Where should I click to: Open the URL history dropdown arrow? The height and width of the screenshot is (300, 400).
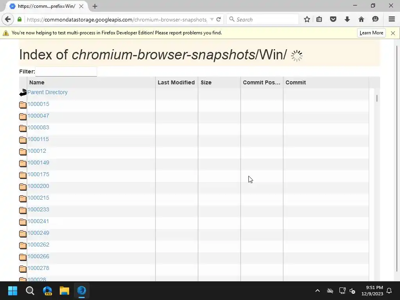211,20
